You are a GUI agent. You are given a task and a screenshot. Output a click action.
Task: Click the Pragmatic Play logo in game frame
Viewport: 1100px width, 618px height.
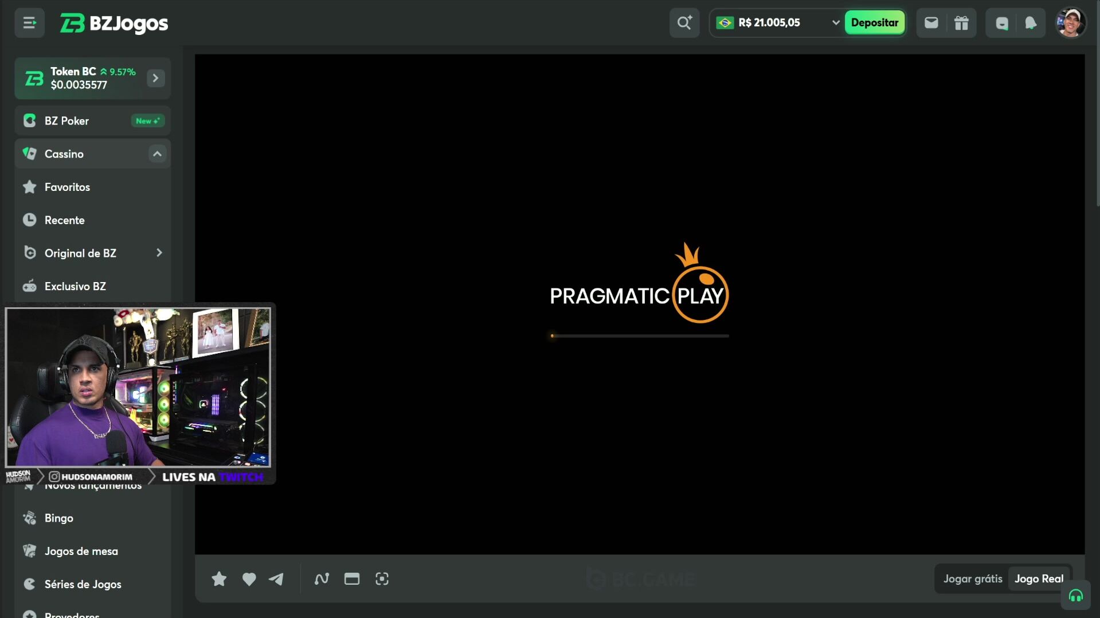click(639, 283)
